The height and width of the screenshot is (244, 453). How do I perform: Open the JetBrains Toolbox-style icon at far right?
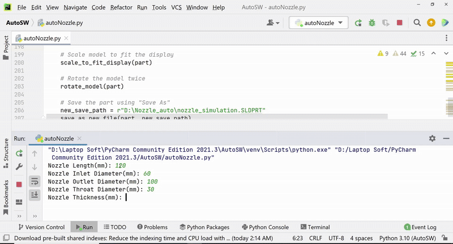pos(445,23)
